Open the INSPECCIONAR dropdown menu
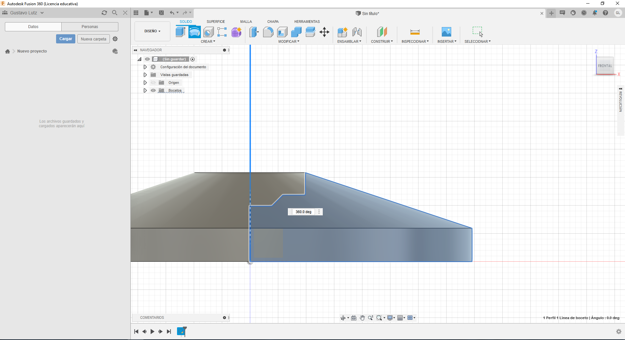 (x=415, y=41)
